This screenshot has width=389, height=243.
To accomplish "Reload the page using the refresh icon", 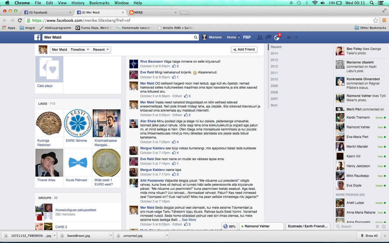I will (x=20, y=20).
